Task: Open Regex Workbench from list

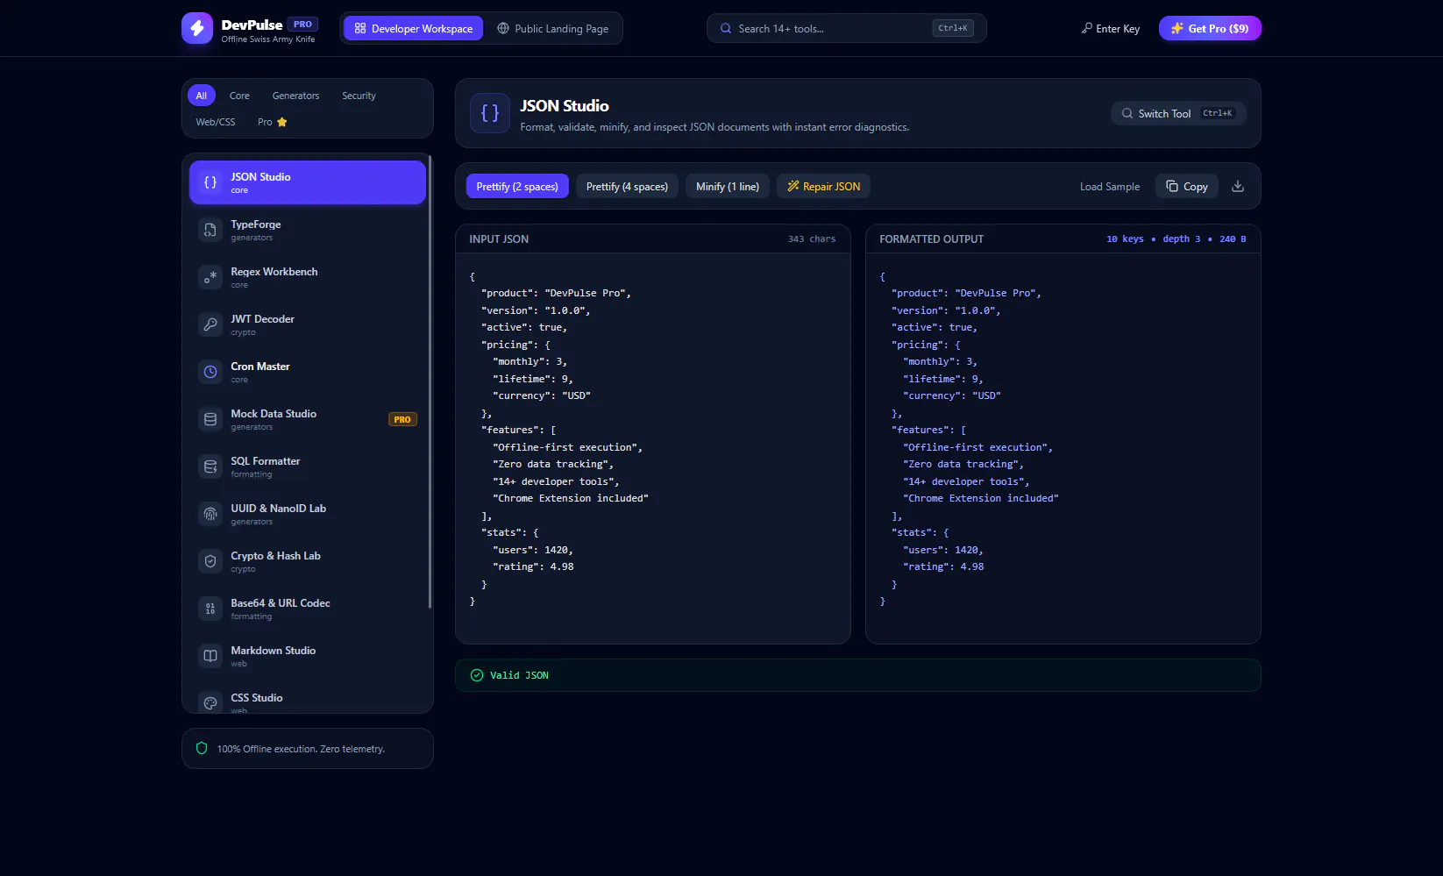Action: tap(308, 277)
